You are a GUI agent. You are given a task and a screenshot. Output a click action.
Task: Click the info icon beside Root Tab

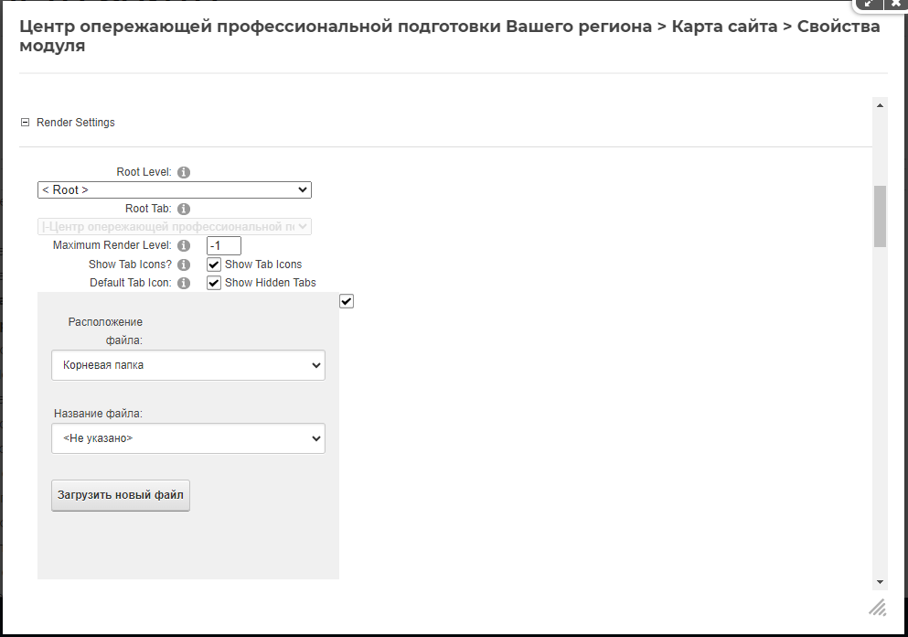183,209
